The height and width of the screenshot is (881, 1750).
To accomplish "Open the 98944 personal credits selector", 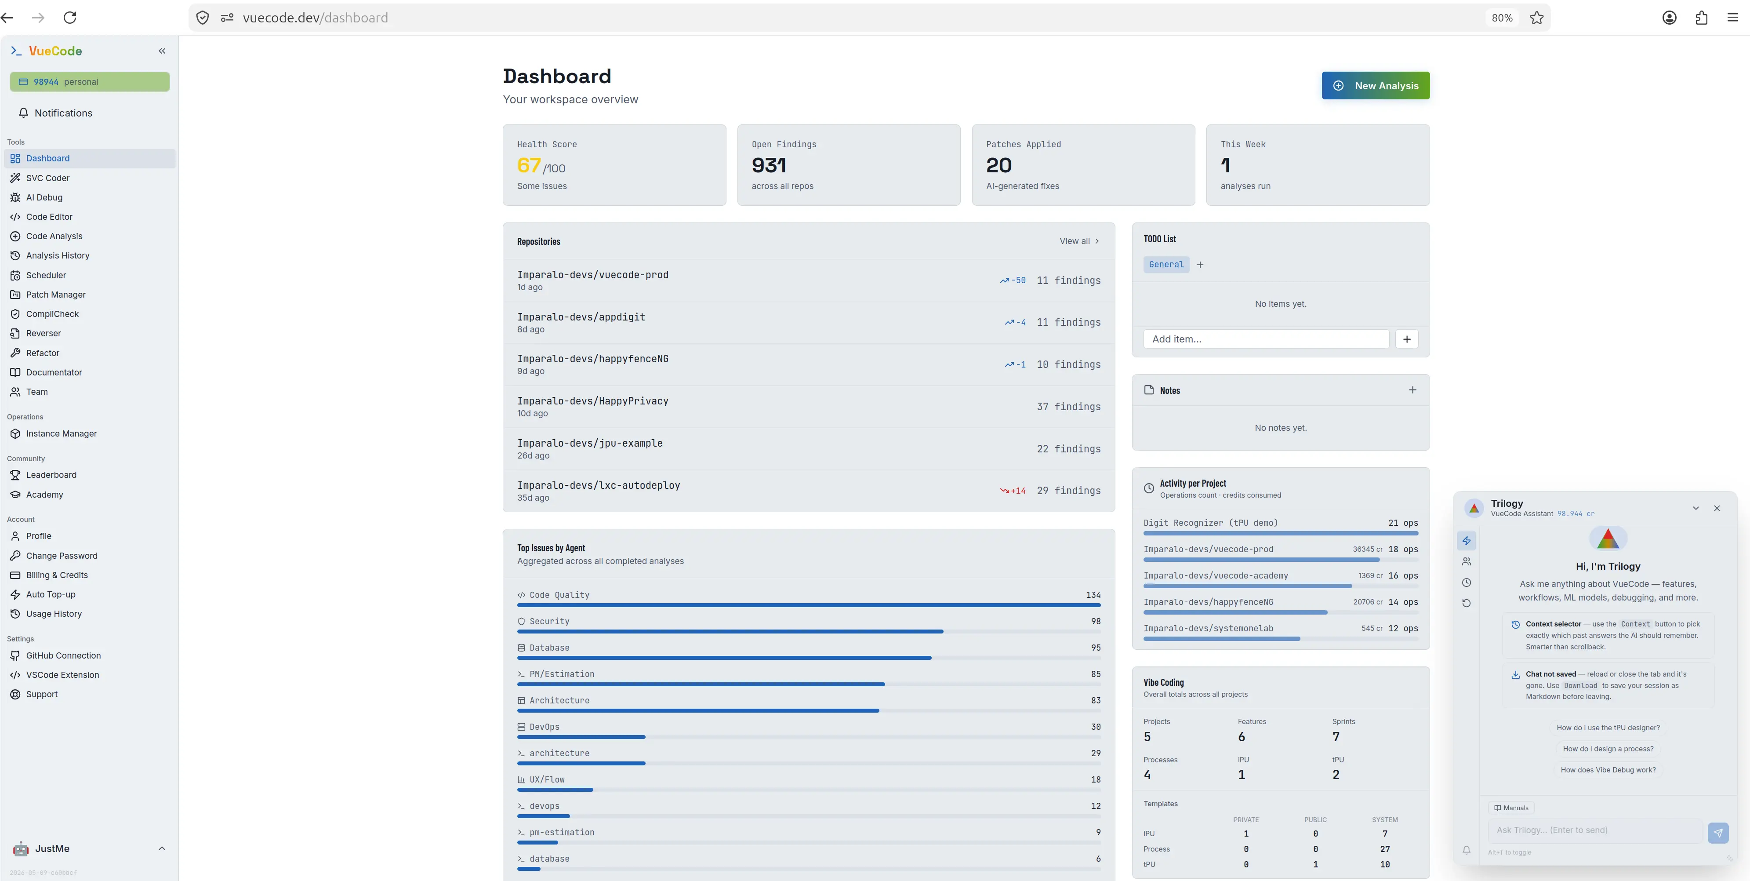I will click(90, 82).
